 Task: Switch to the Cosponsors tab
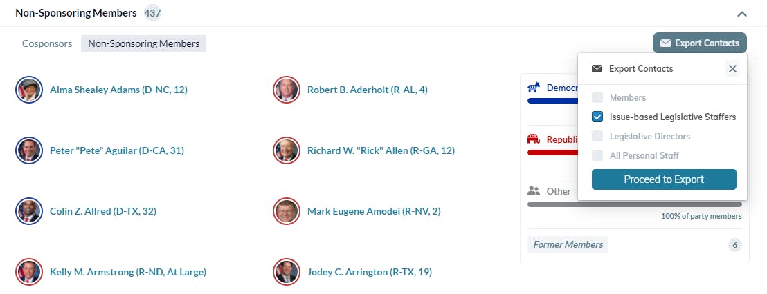47,43
